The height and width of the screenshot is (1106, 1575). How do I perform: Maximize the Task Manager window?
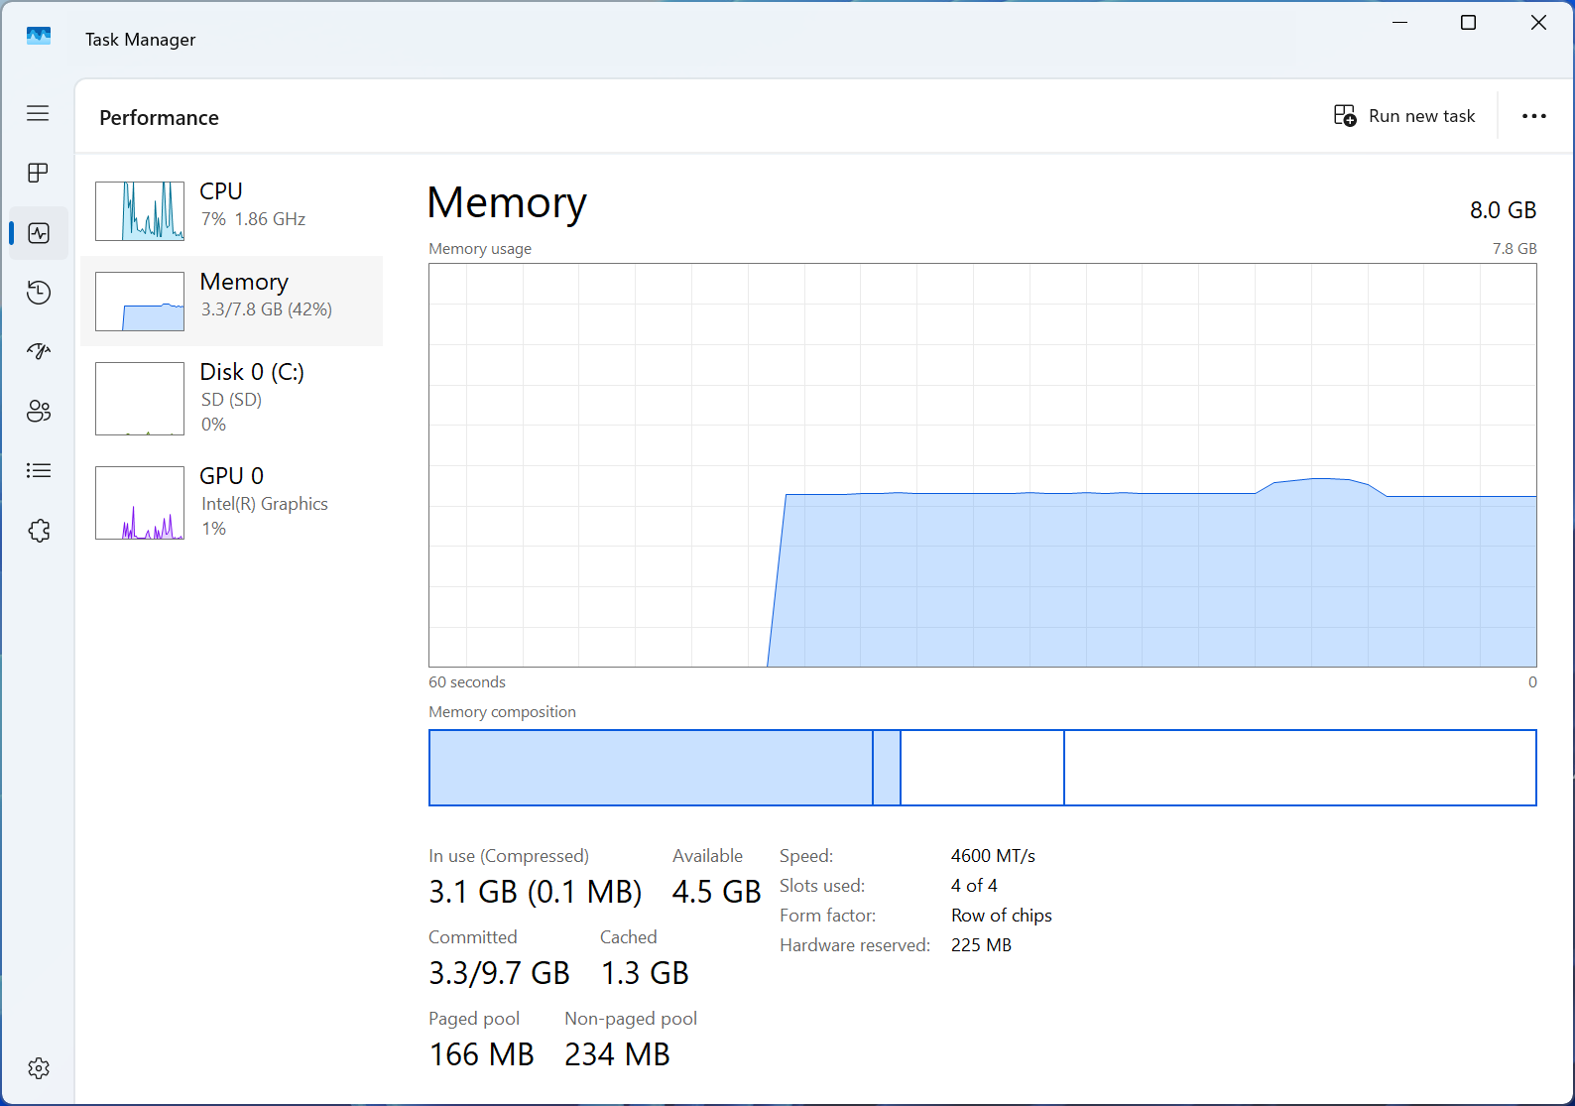click(1468, 23)
